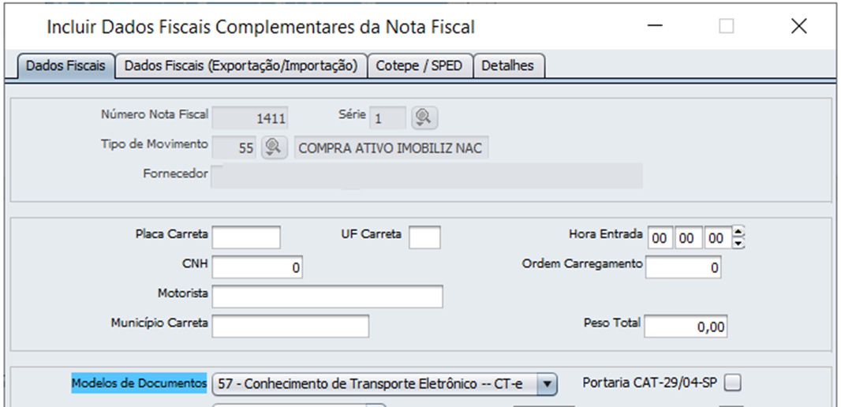Enable the Portaria CAT-29/04-SP checkbox
841x407 pixels.
pos(733,383)
